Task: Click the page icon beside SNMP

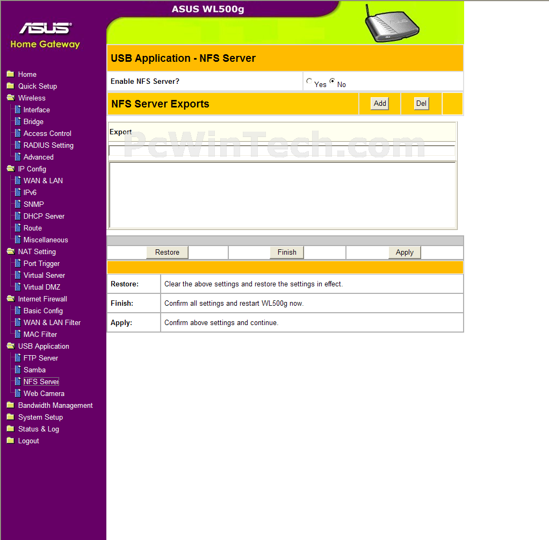Action: (18, 204)
